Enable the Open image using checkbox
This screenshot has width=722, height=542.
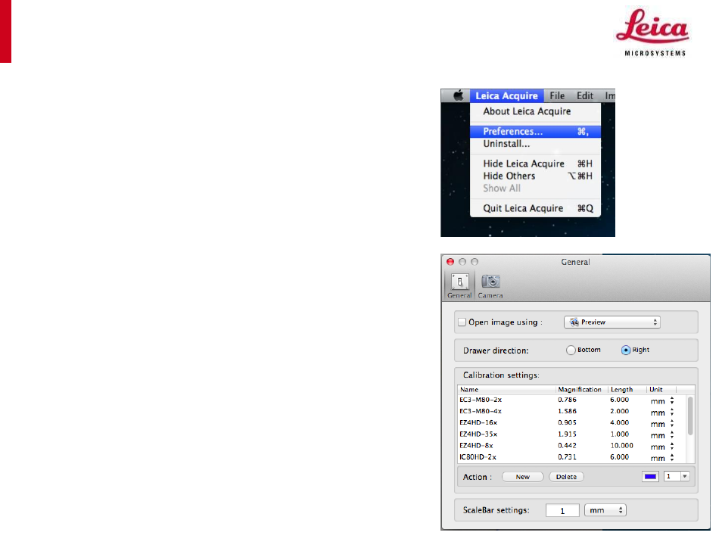[x=462, y=322]
